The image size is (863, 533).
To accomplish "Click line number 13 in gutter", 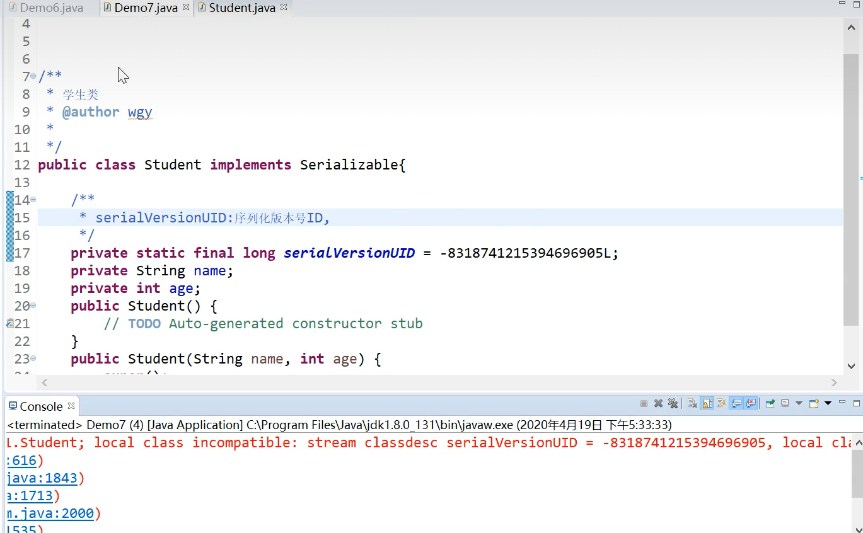I will tap(22, 183).
